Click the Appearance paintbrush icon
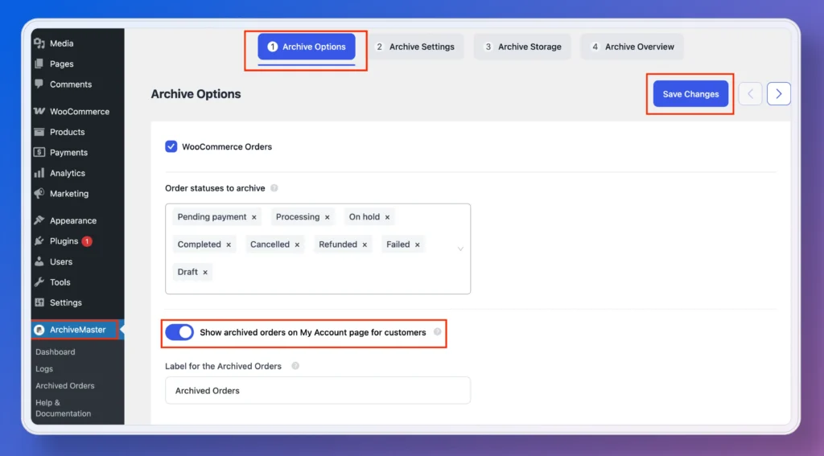This screenshot has height=456, width=824. pyautogui.click(x=39, y=220)
